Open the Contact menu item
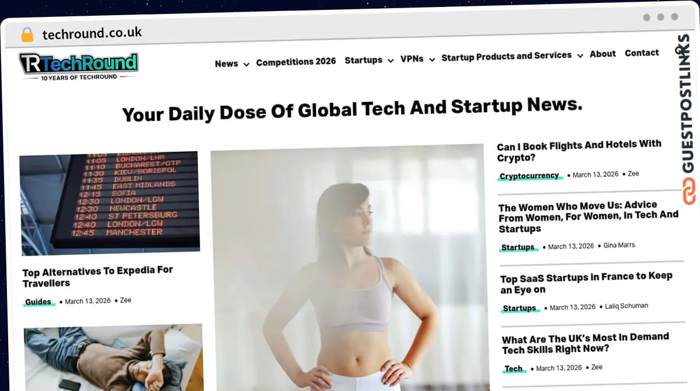The height and width of the screenshot is (391, 700). click(642, 53)
